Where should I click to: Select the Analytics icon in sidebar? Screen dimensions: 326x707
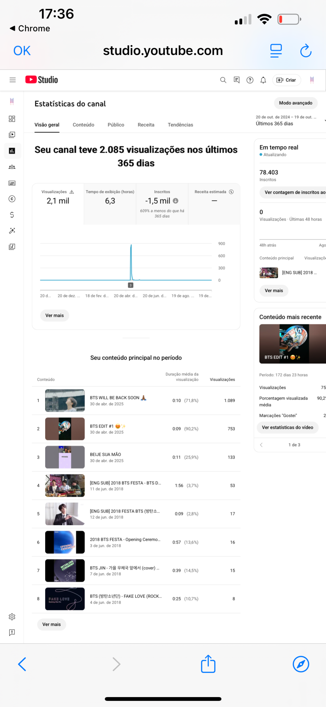tap(12, 151)
